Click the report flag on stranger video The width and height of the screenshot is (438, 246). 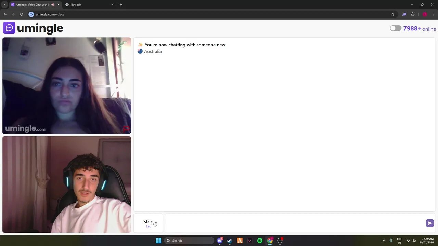(x=126, y=129)
